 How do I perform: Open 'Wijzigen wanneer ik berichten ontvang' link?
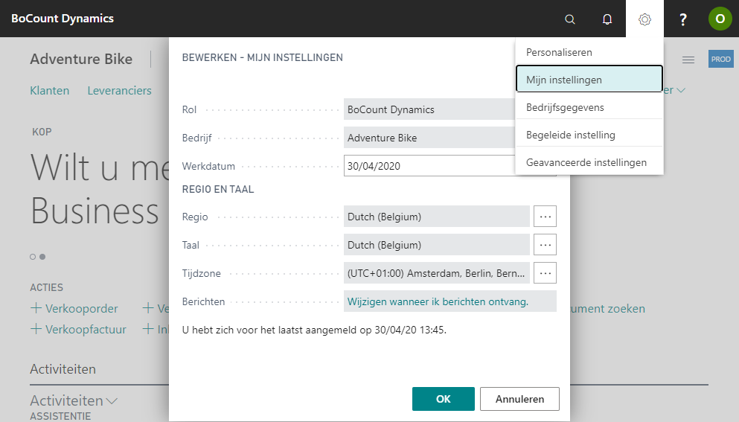pos(438,301)
